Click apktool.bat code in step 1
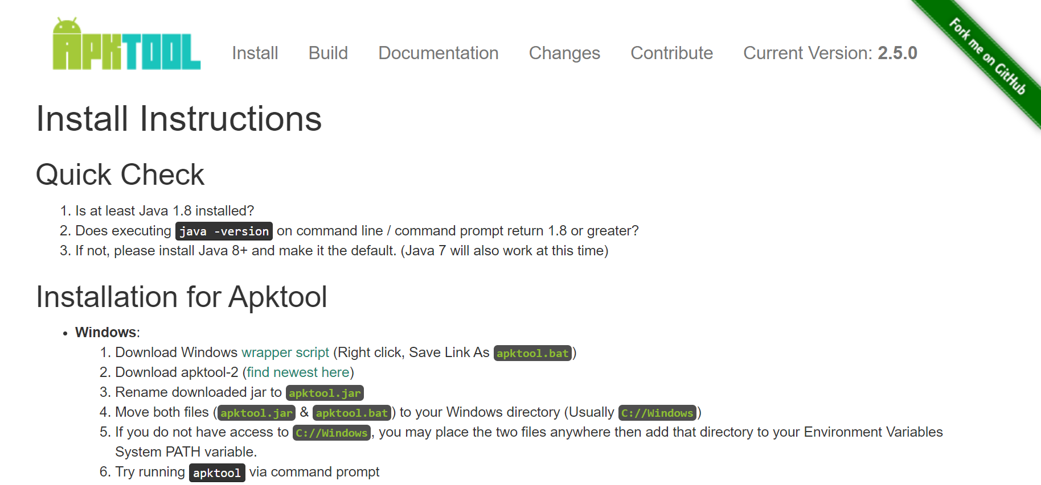The width and height of the screenshot is (1041, 485). click(x=532, y=353)
